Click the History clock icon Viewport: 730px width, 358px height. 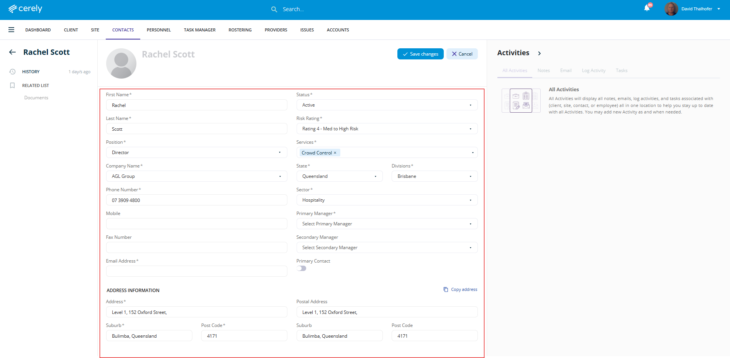[x=12, y=72]
